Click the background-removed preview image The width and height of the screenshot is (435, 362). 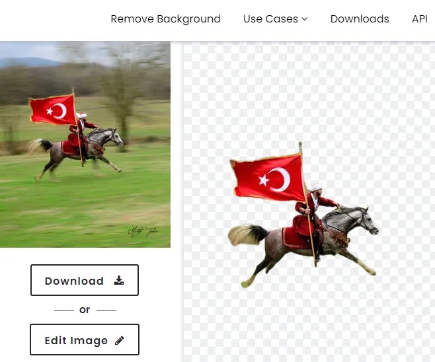309,201
